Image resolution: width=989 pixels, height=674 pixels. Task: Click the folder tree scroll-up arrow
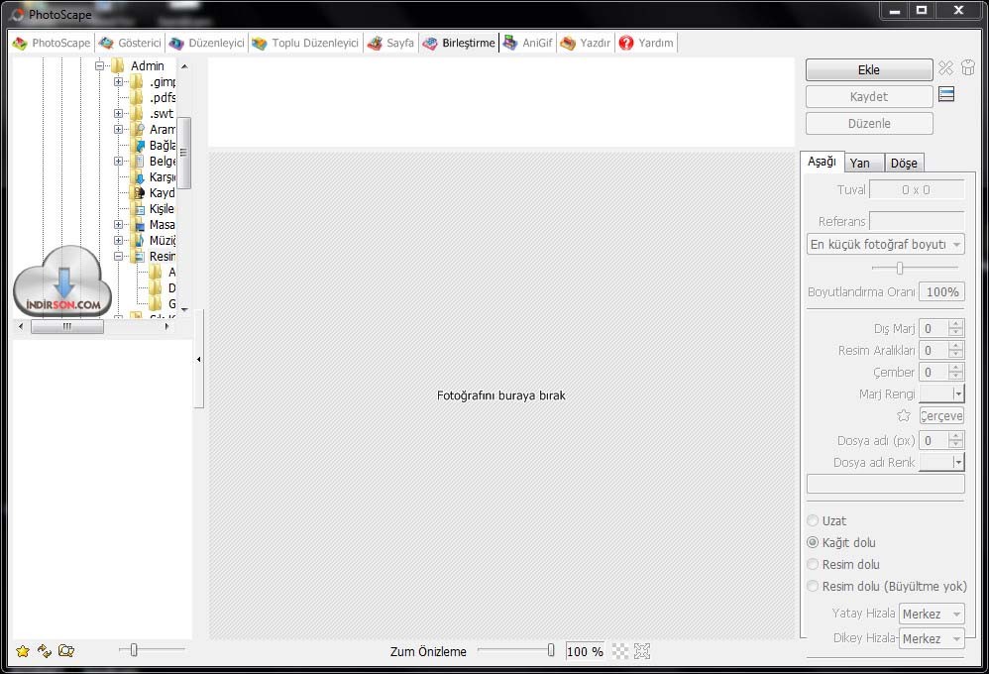click(184, 66)
